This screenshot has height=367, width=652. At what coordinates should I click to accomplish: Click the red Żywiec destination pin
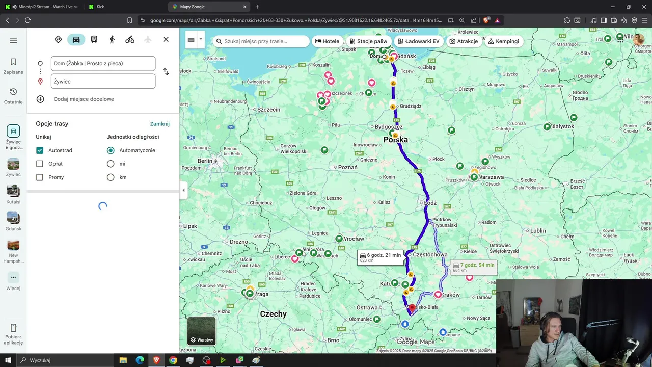point(412,309)
